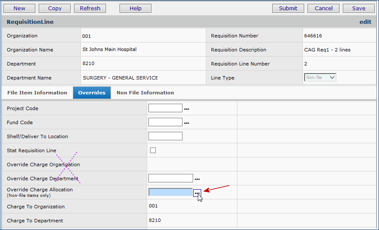Screen dimensions: 379x230
Task: Select the Shelf/Deliver To Location field
Action: 165,136
